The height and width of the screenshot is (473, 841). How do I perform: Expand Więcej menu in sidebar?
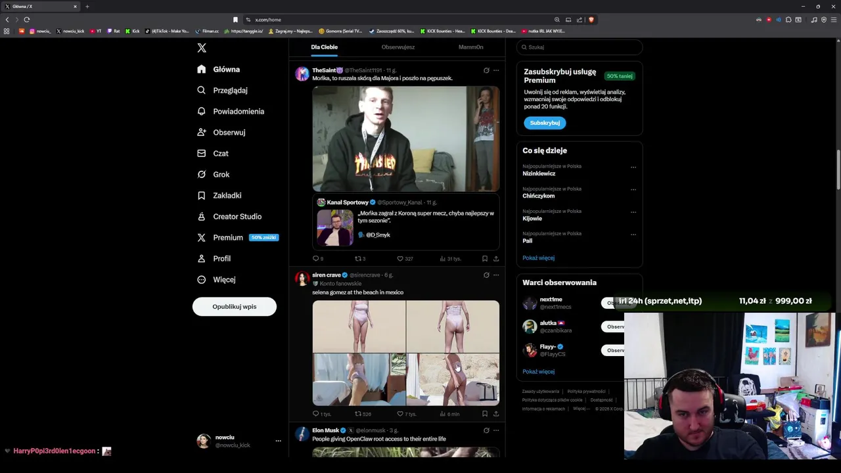[x=216, y=279]
